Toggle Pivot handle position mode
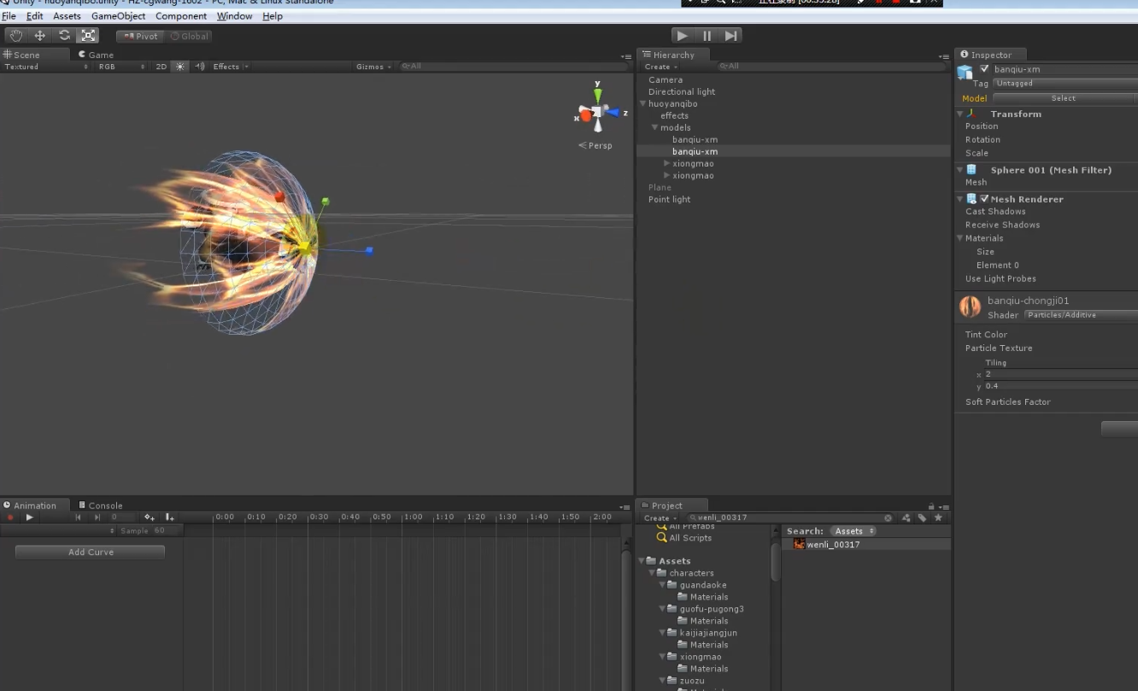The height and width of the screenshot is (691, 1138). [x=141, y=36]
